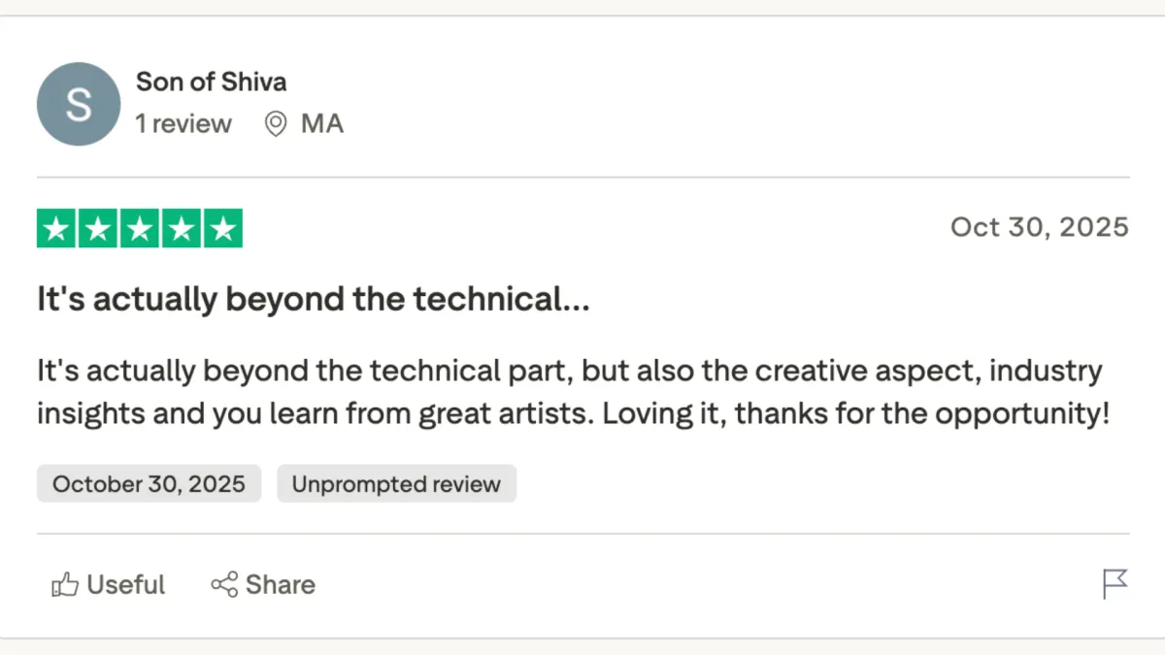Screen dimensions: 1165x655
Task: Mark the review as Useful via its label
Action: pos(126,584)
